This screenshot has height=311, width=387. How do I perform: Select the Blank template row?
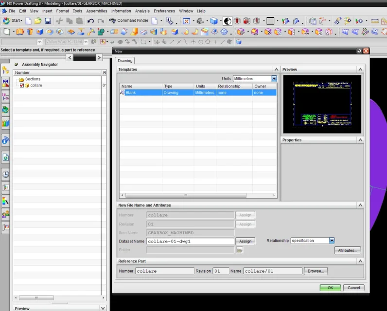pyautogui.click(x=198, y=93)
